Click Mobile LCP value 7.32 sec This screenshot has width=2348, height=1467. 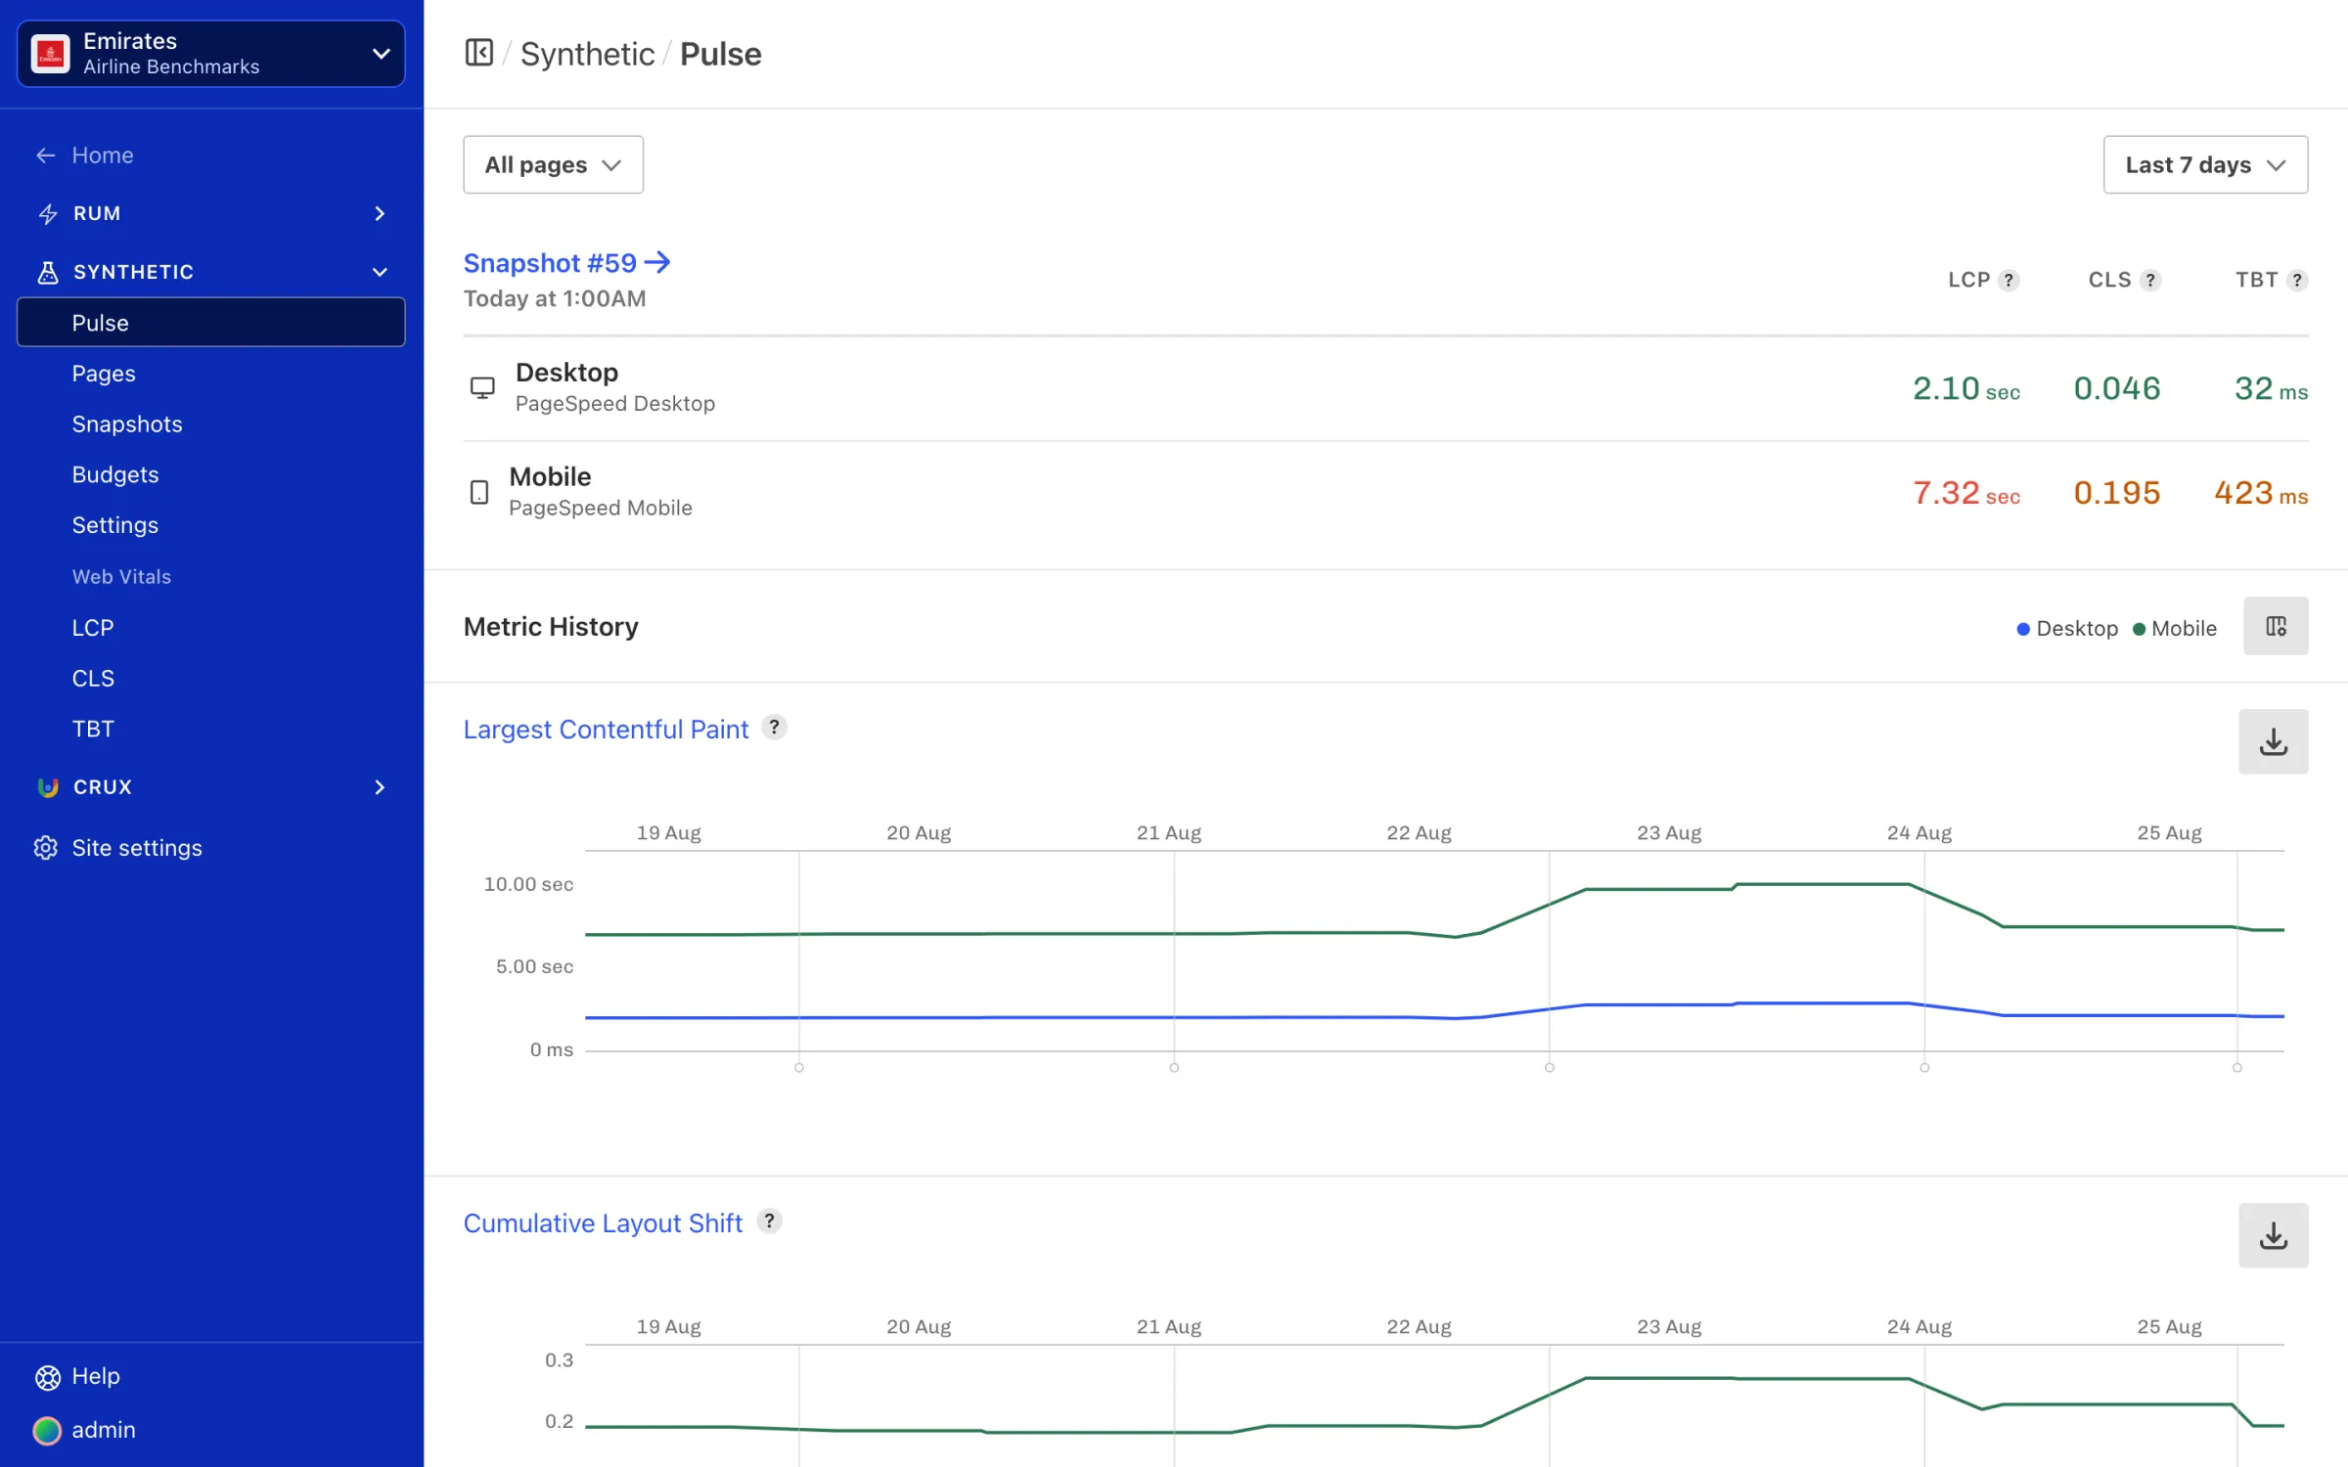coord(1966,493)
